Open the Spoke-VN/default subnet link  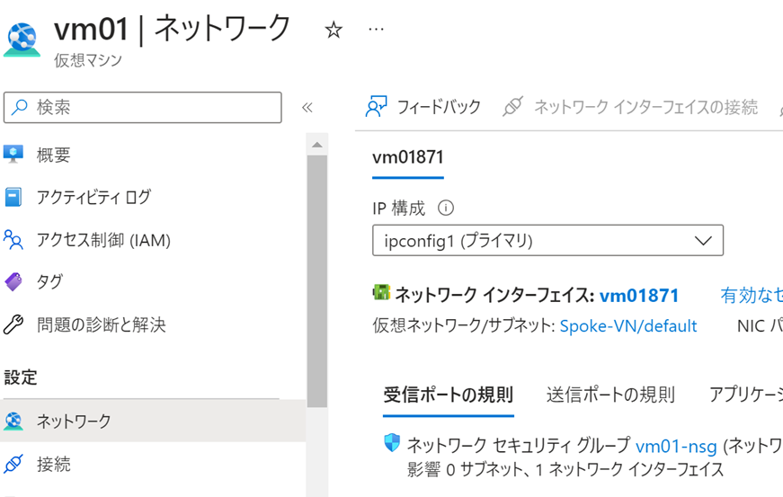(x=628, y=326)
